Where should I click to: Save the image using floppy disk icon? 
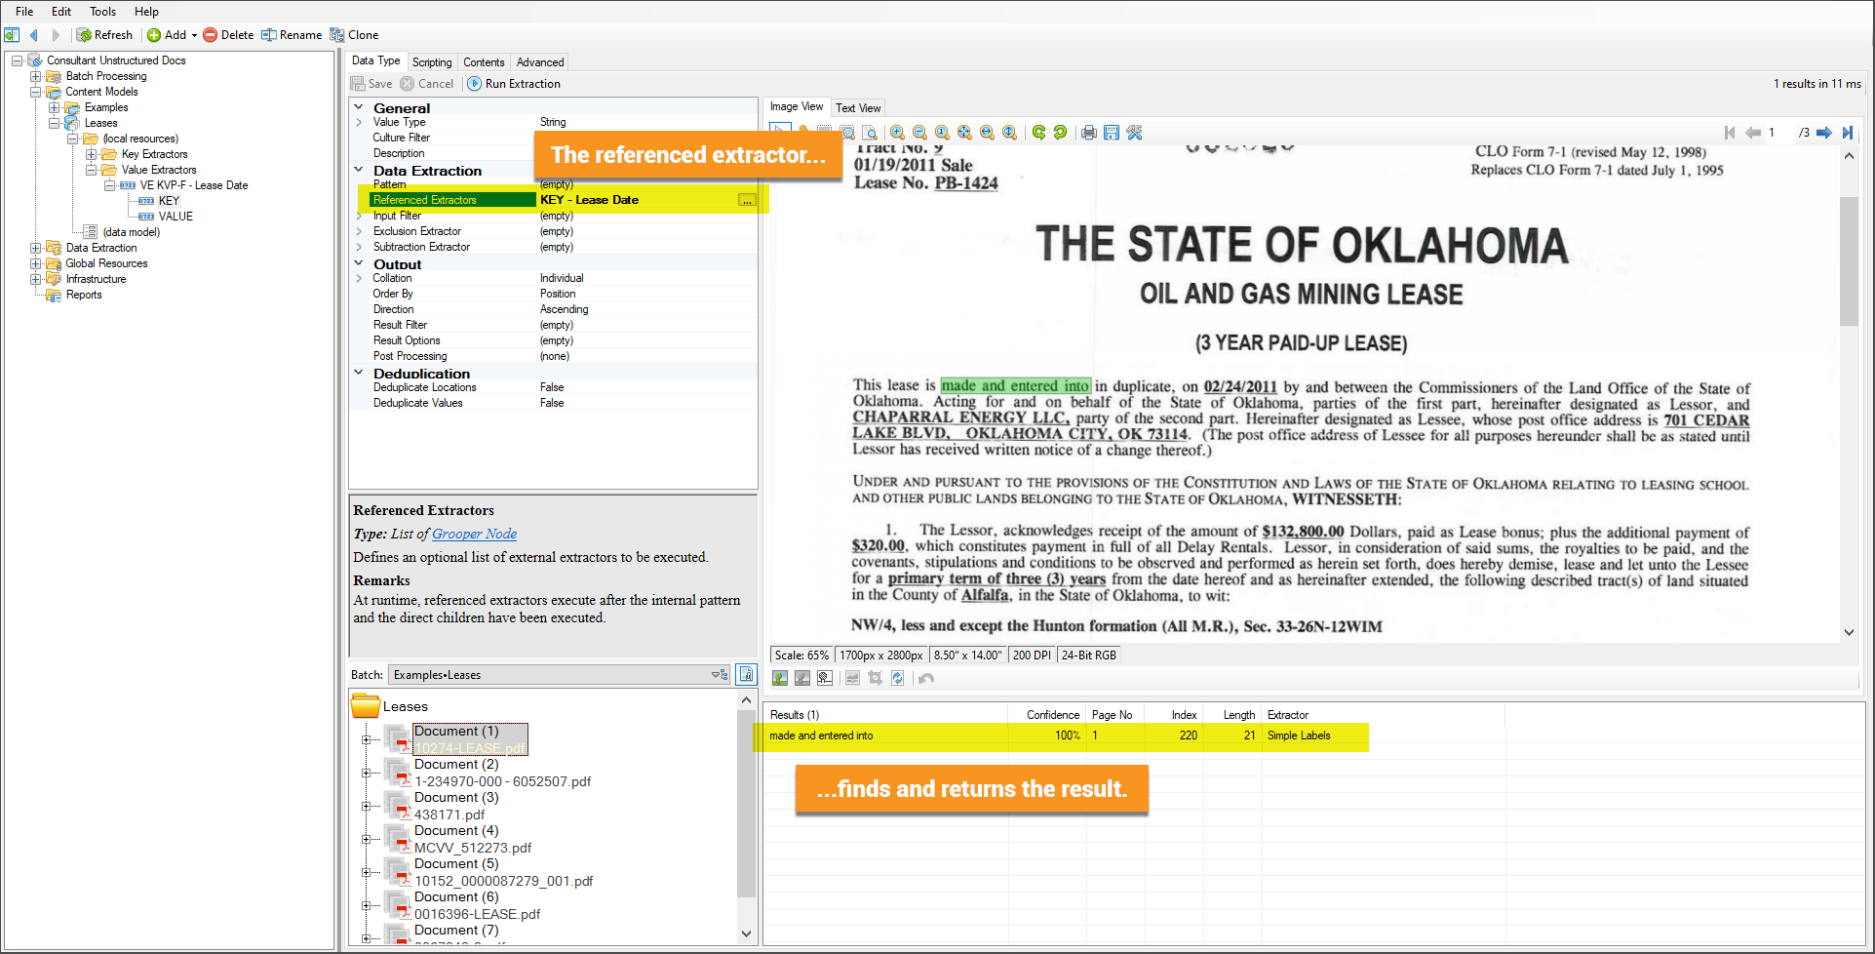(x=1111, y=133)
